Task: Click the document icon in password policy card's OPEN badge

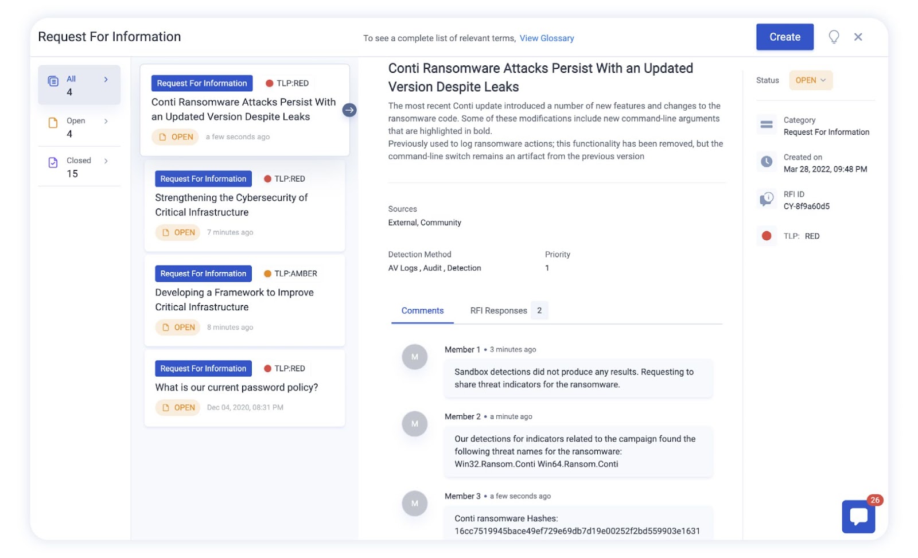Action: 166,407
